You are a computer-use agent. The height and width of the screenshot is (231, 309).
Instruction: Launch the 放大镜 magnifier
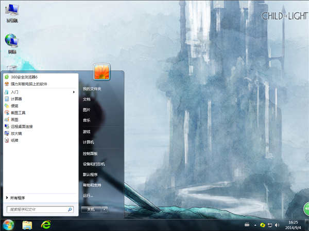click(x=16, y=133)
